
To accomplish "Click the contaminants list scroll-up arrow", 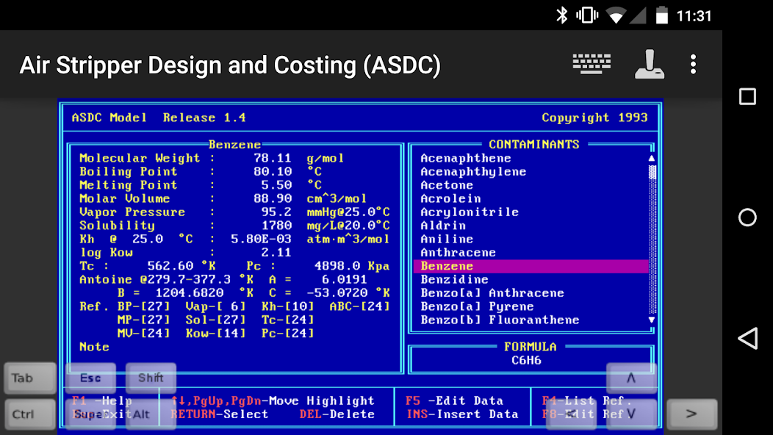I will click(x=652, y=158).
